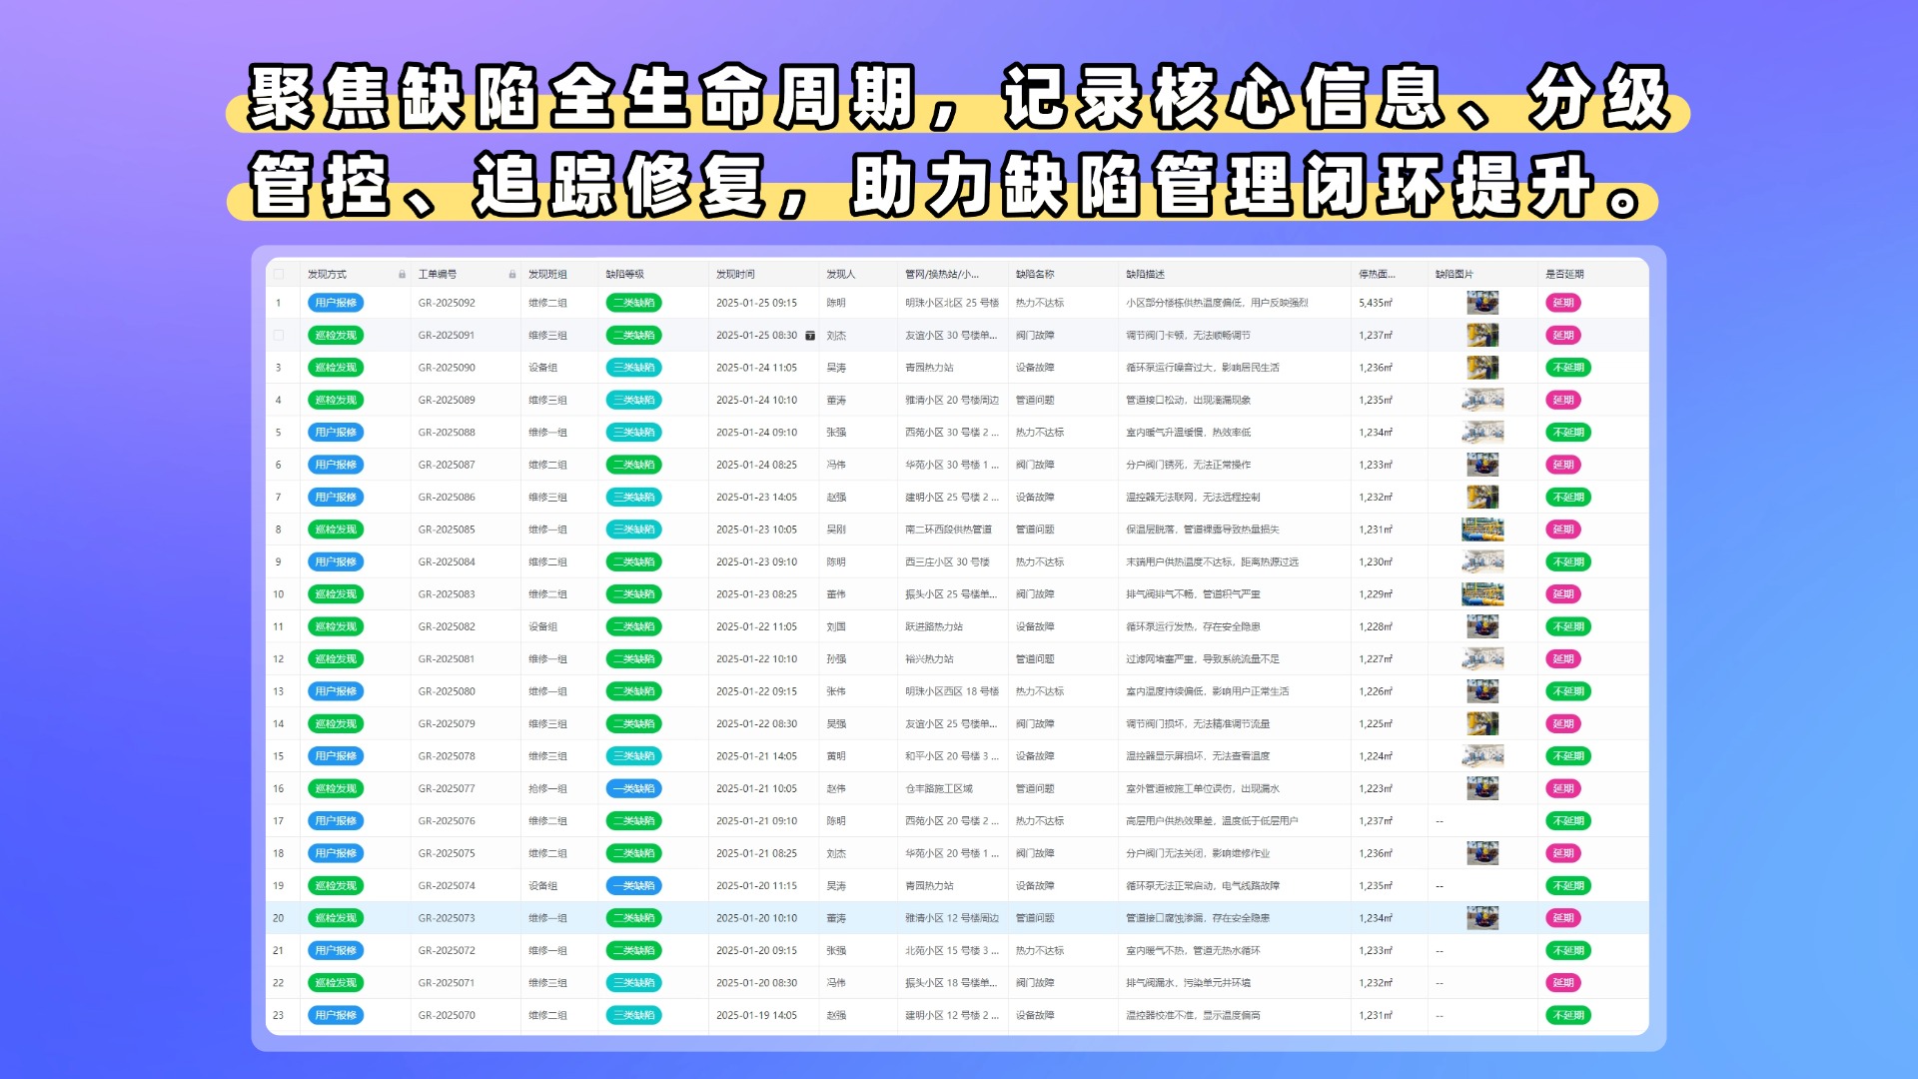Check the row checkbox for GR-2025091
The image size is (1918, 1079).
tap(279, 336)
